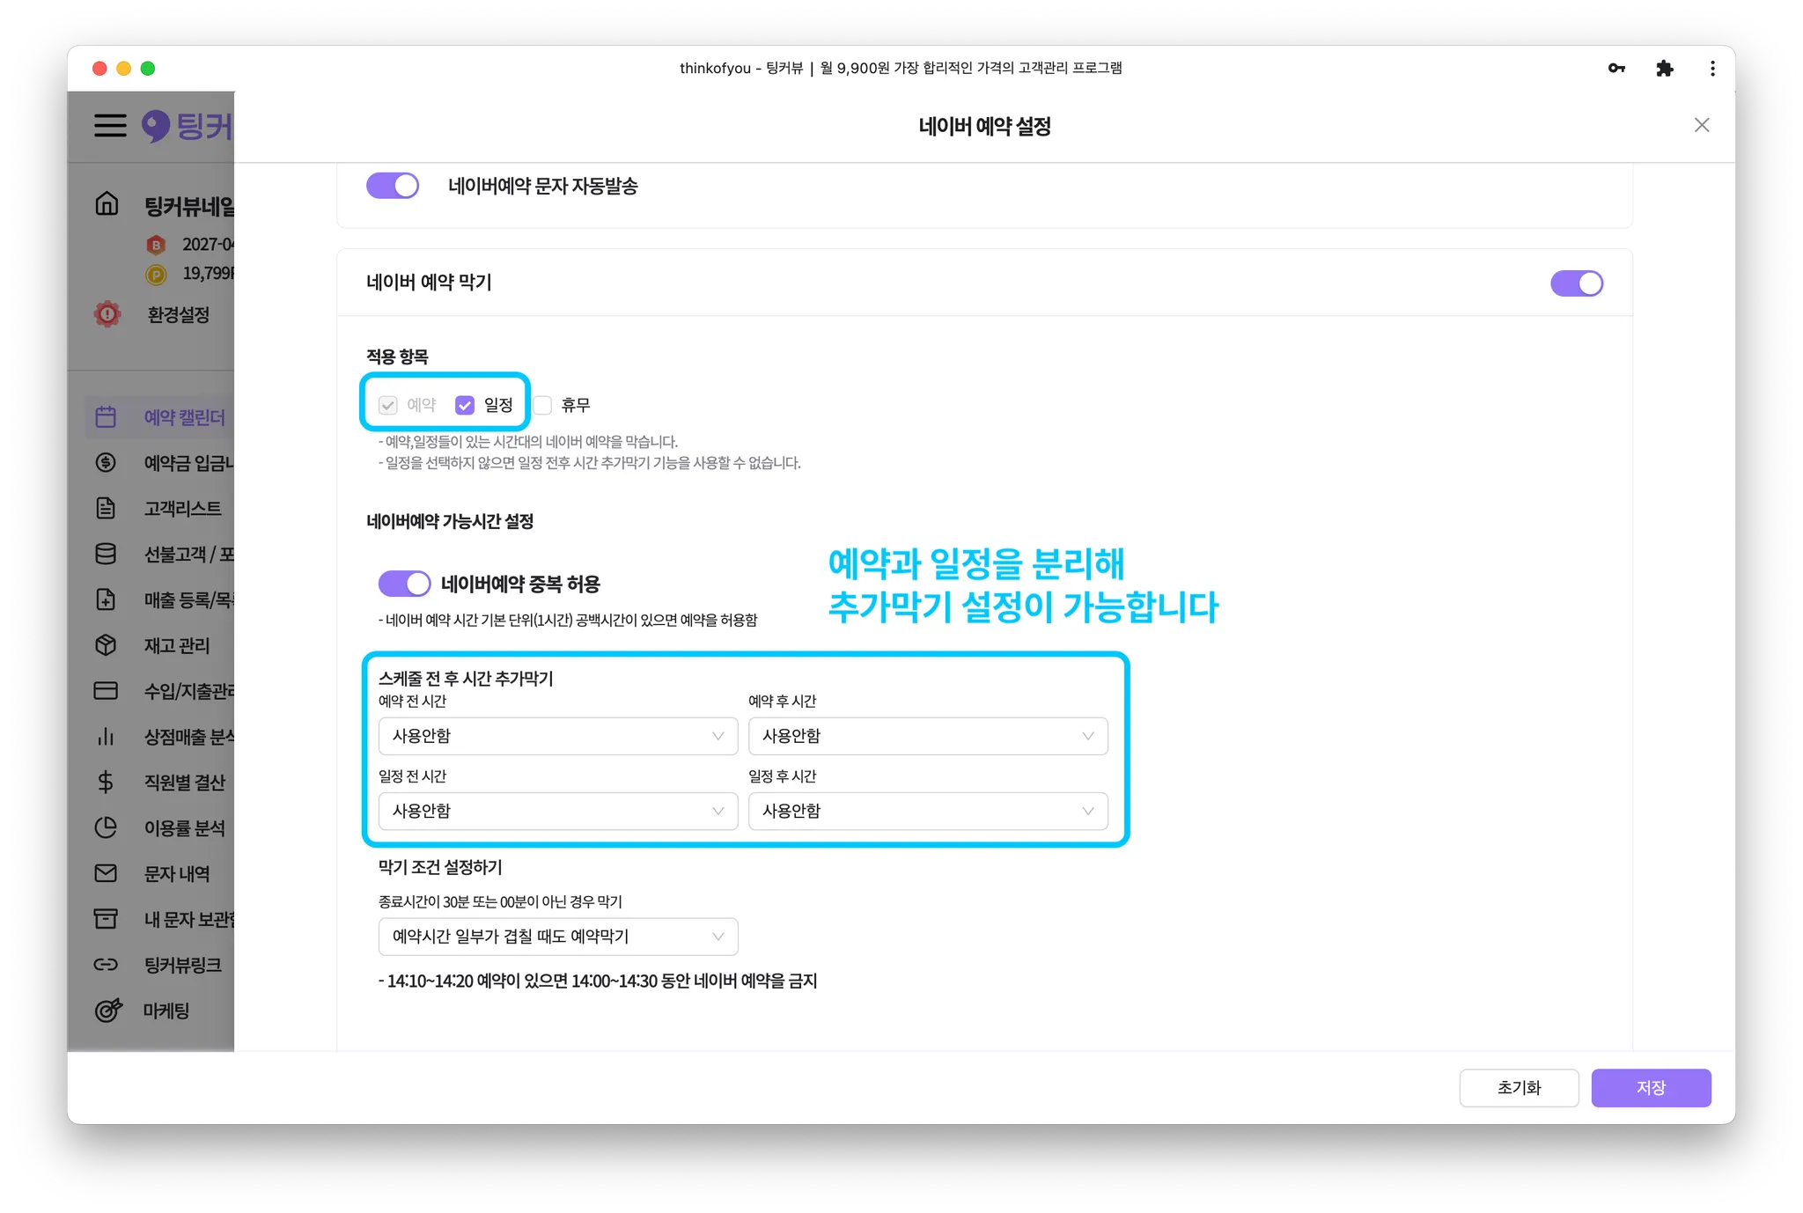
Task: Open 고객리스트 menu item
Action: 182,509
